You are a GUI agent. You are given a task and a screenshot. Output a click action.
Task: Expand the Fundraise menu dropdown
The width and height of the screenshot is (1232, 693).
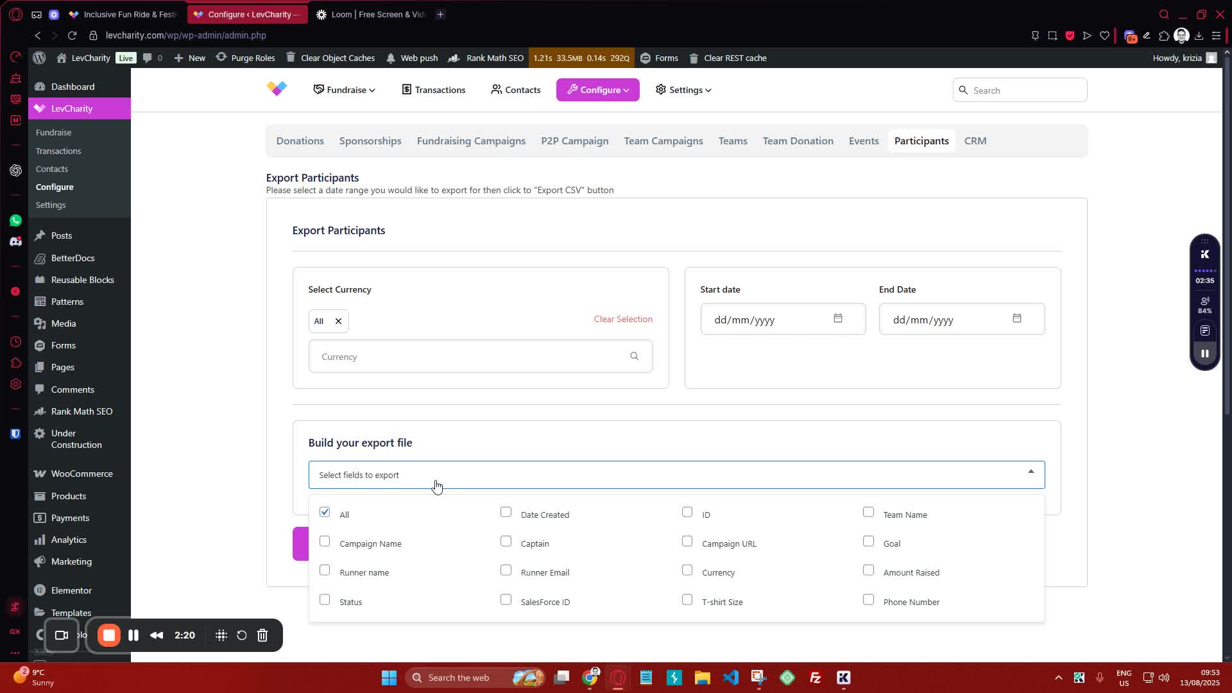pos(344,90)
